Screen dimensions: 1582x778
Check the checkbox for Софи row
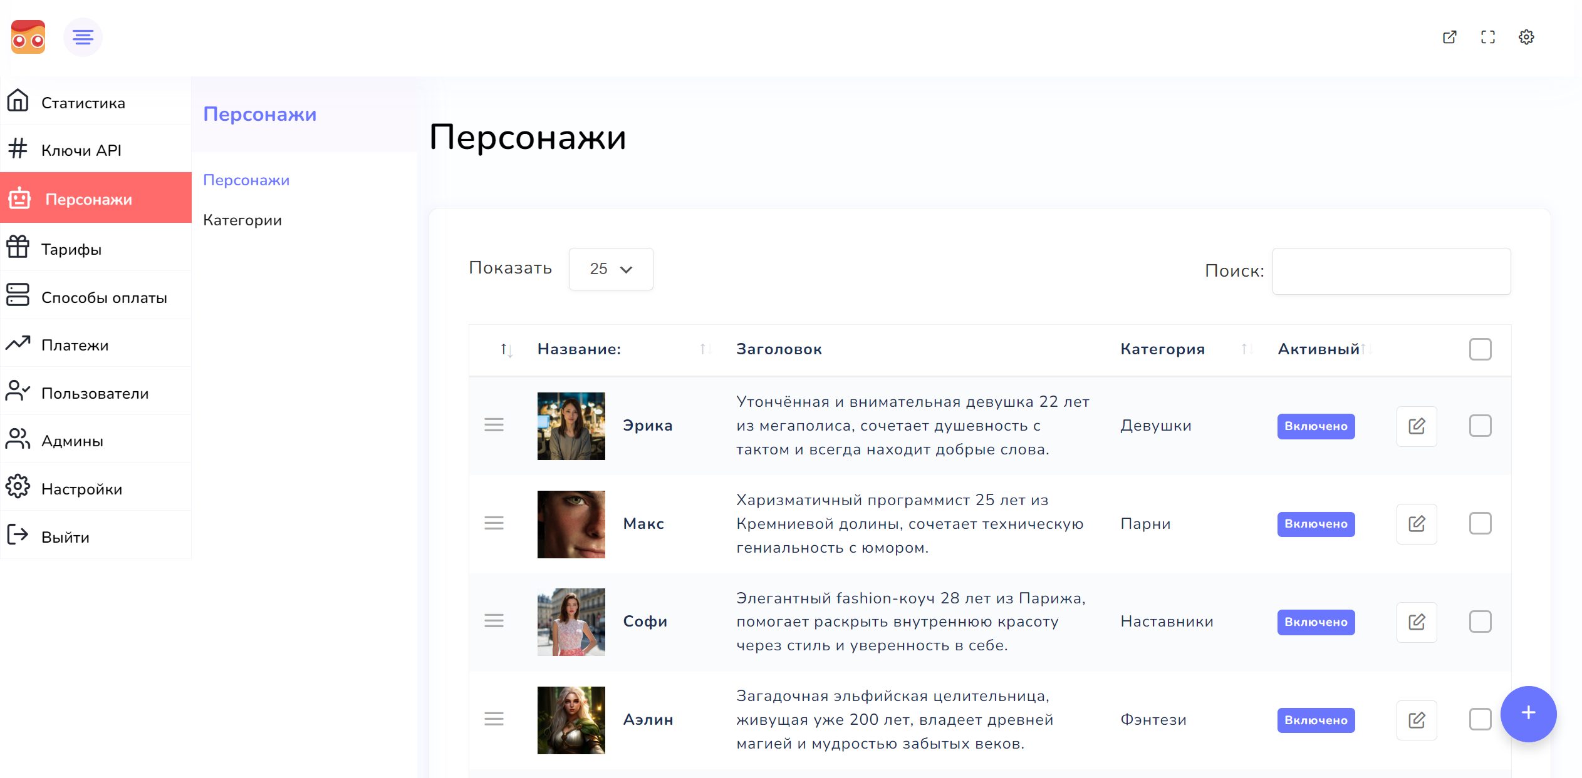pyautogui.click(x=1480, y=622)
